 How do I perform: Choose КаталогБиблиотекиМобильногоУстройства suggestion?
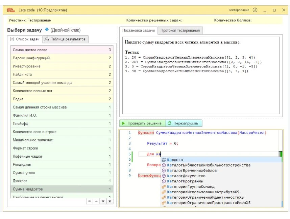[221, 165]
